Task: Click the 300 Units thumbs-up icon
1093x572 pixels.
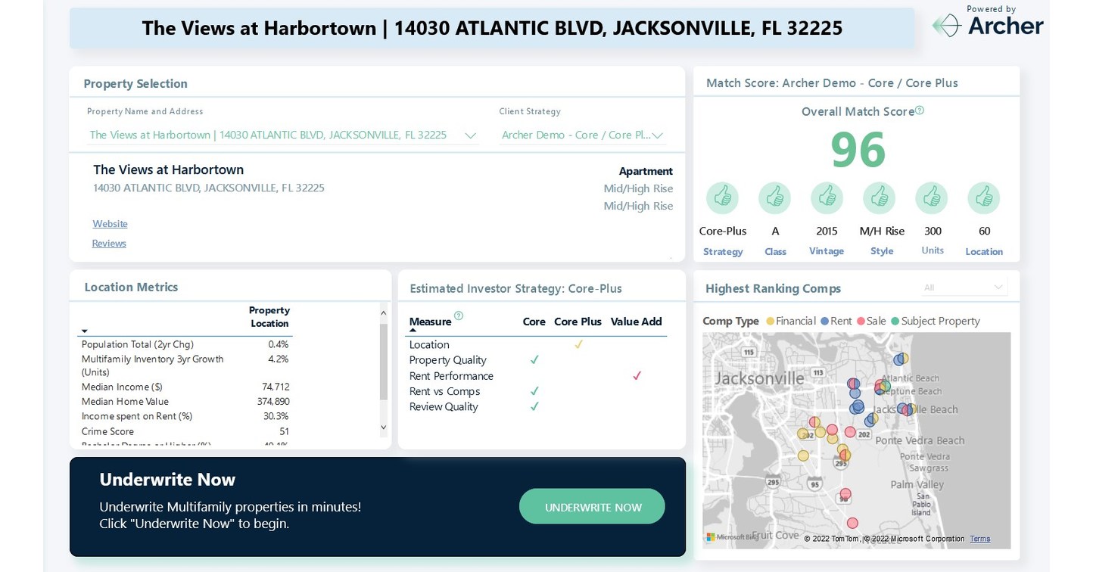Action: (x=931, y=197)
